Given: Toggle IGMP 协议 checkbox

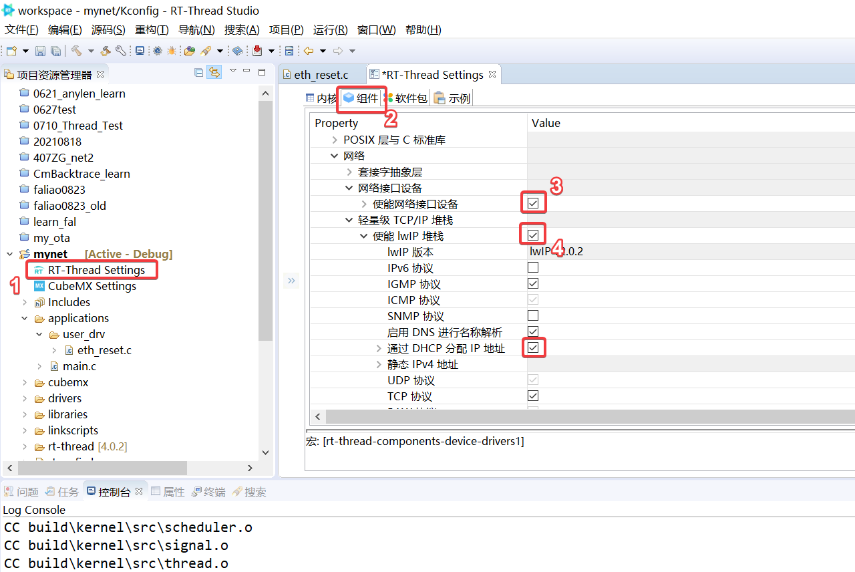Looking at the screenshot, I should [x=533, y=283].
